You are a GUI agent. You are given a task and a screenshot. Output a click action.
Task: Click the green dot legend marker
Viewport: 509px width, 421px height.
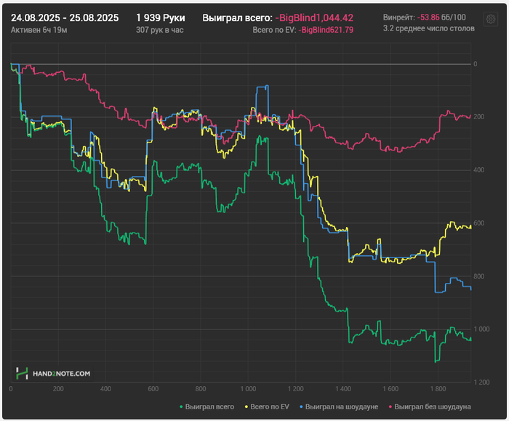coord(181,406)
